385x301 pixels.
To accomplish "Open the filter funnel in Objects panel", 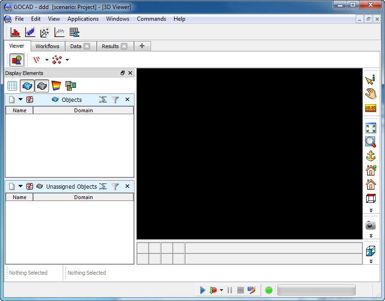I will (115, 100).
